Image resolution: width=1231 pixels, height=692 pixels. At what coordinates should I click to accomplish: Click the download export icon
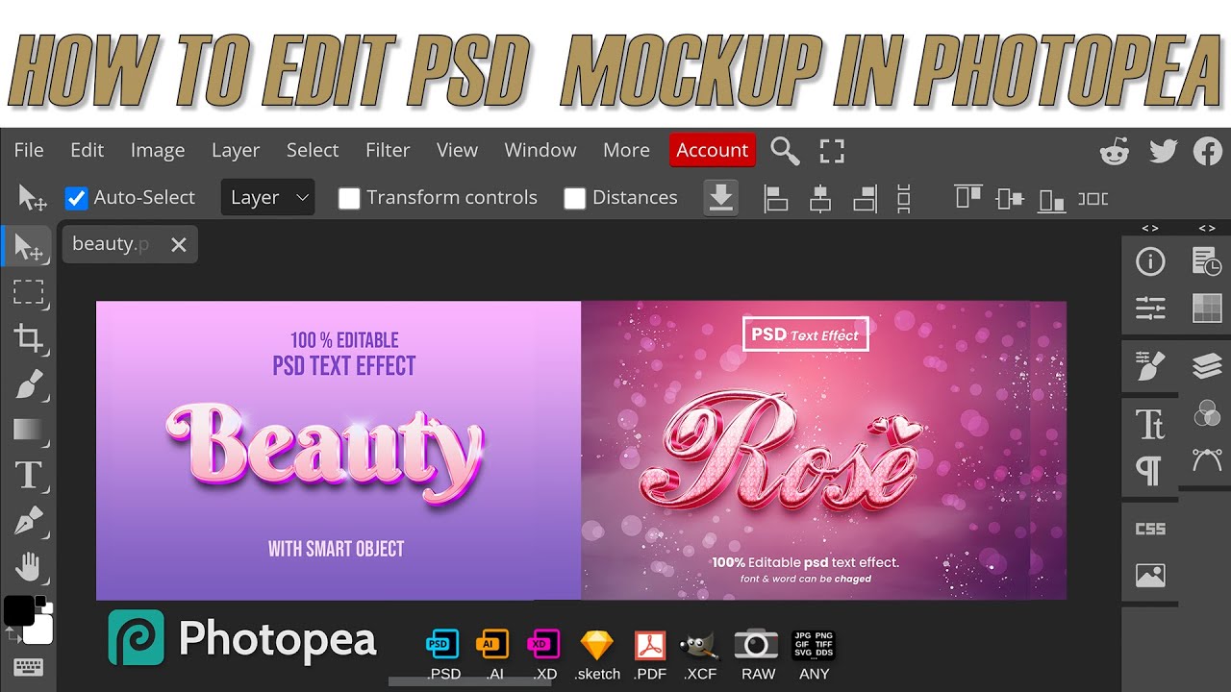click(x=721, y=198)
